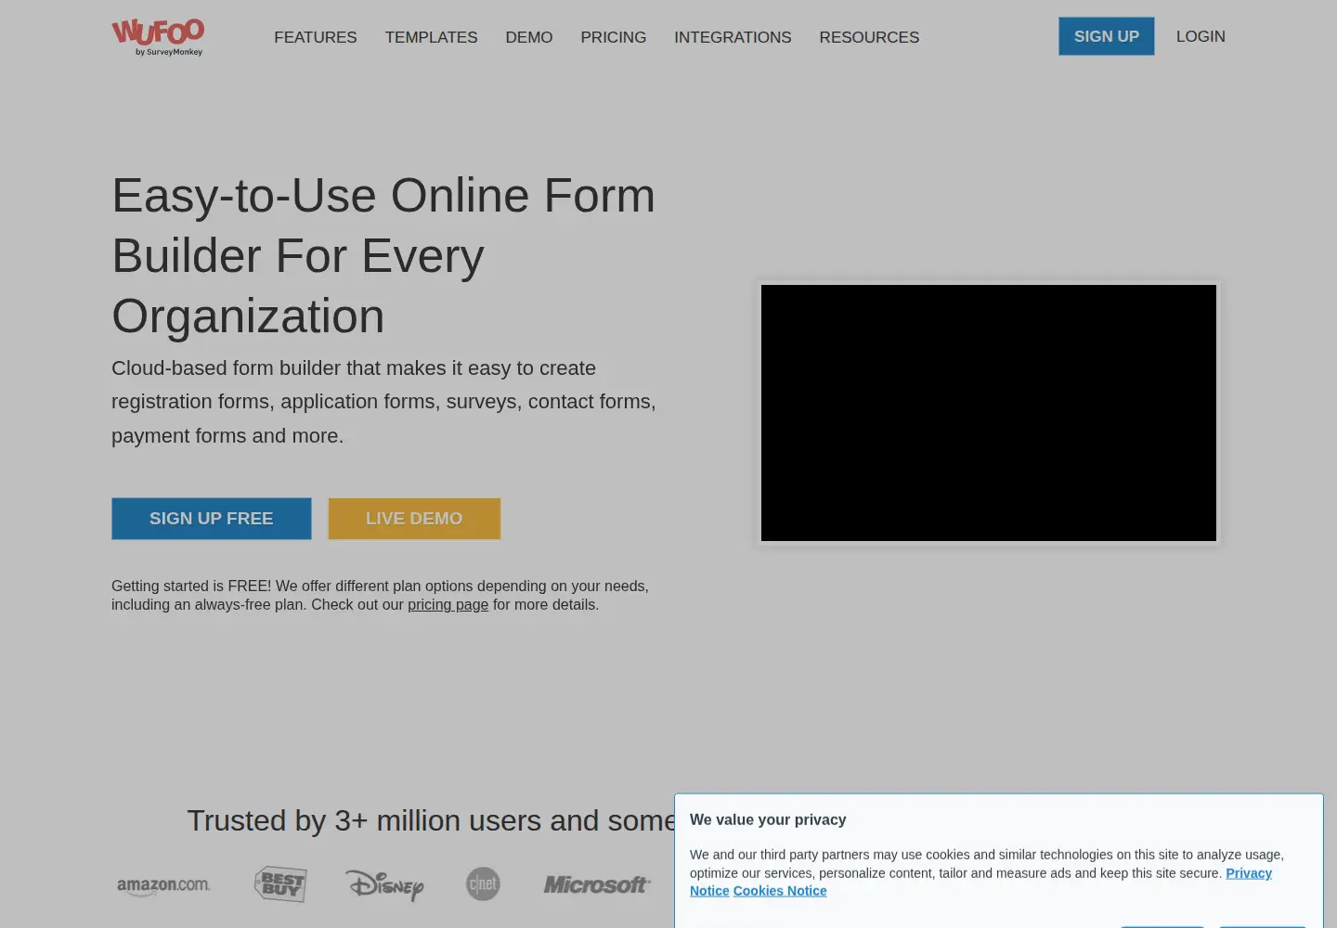1337x928 pixels.
Task: Click the cnet logo
Action: [483, 884]
